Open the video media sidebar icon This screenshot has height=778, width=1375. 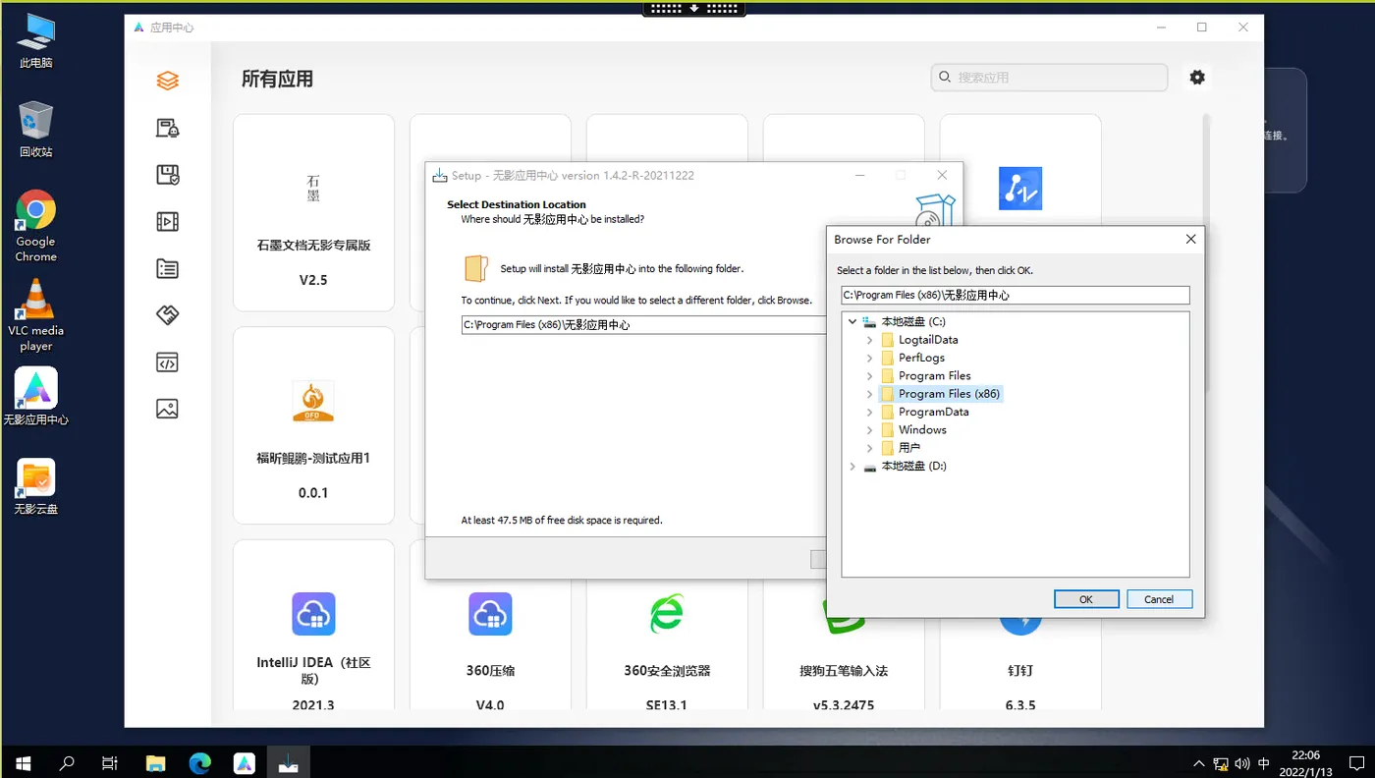[168, 222]
